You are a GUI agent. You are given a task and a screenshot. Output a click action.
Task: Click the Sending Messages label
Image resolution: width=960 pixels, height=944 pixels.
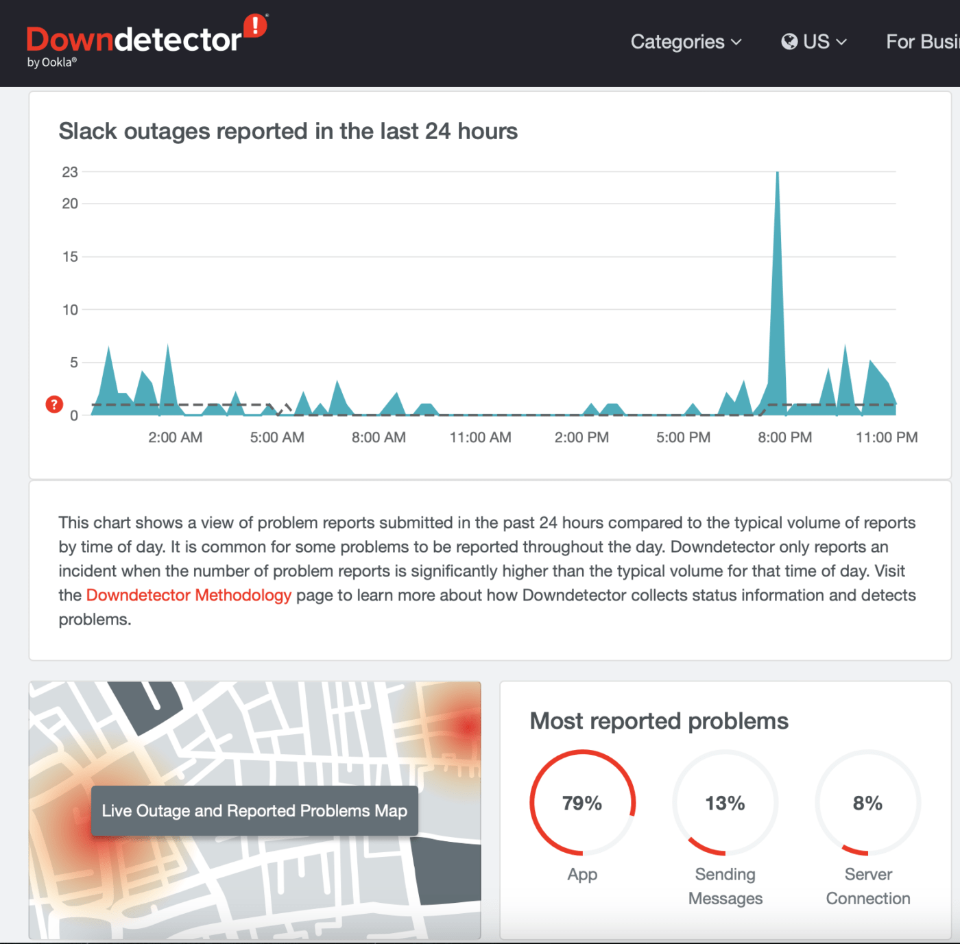point(725,886)
